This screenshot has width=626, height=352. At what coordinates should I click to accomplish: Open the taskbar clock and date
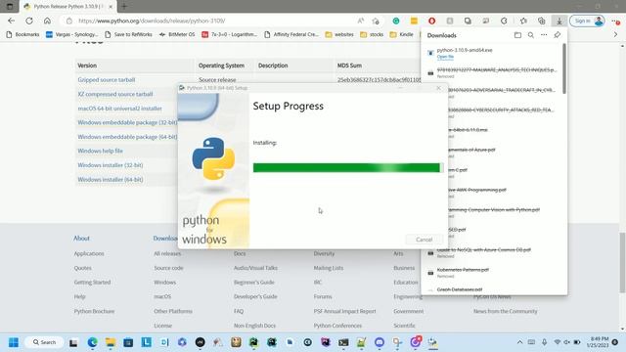pos(598,342)
